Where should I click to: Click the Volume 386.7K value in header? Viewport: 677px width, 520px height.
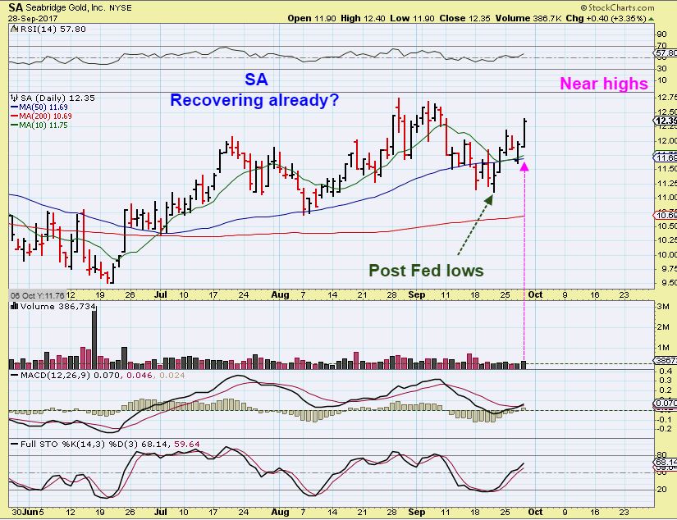pyautogui.click(x=528, y=18)
